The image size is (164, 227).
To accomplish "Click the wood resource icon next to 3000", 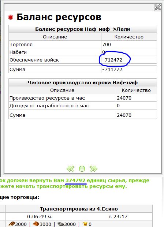I will 12,224.
